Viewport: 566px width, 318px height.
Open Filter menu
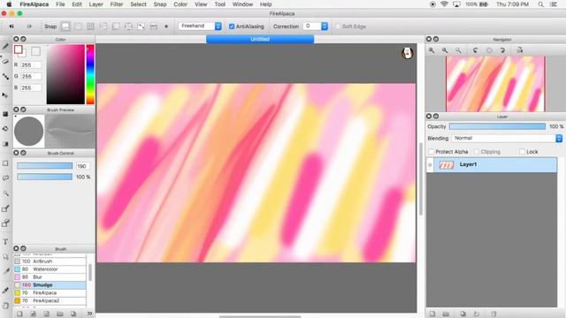[x=117, y=4]
